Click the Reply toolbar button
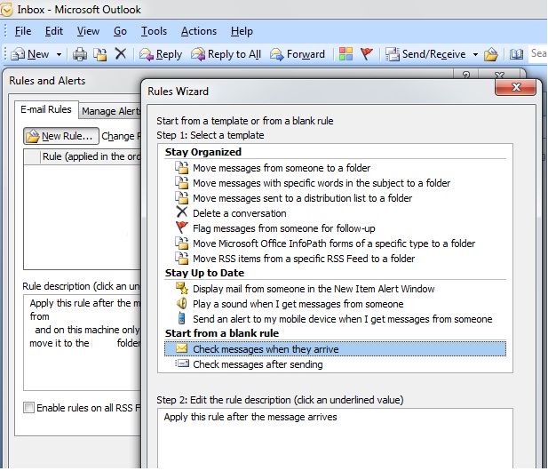Image resolution: width=548 pixels, height=471 pixels. (161, 54)
